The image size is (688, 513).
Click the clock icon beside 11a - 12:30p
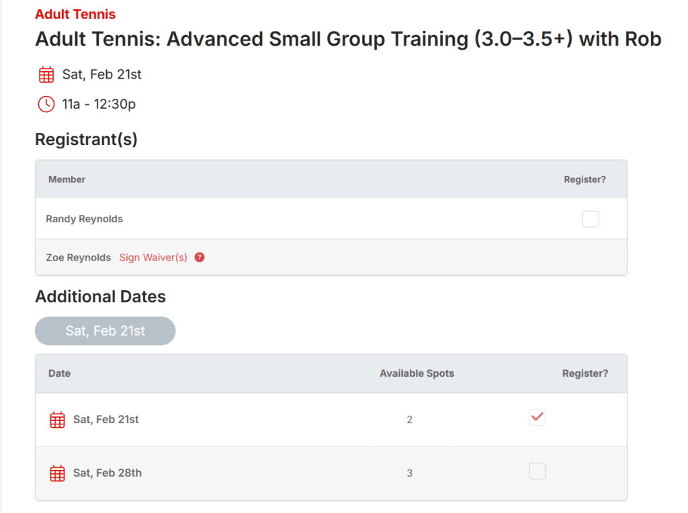(x=46, y=104)
